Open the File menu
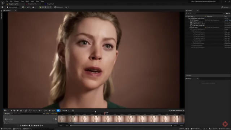This screenshot has height=130, width=231. click(x=7, y=1)
